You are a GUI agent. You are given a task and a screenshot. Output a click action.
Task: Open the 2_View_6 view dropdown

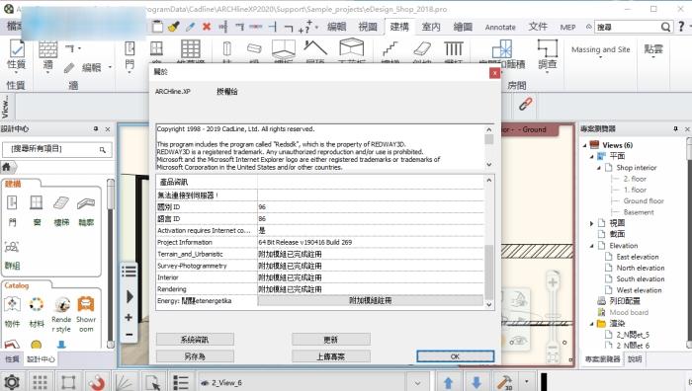point(417,383)
